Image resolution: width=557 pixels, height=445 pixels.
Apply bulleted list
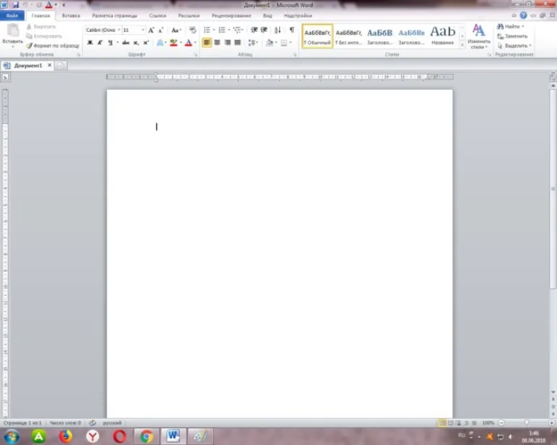pos(207,30)
